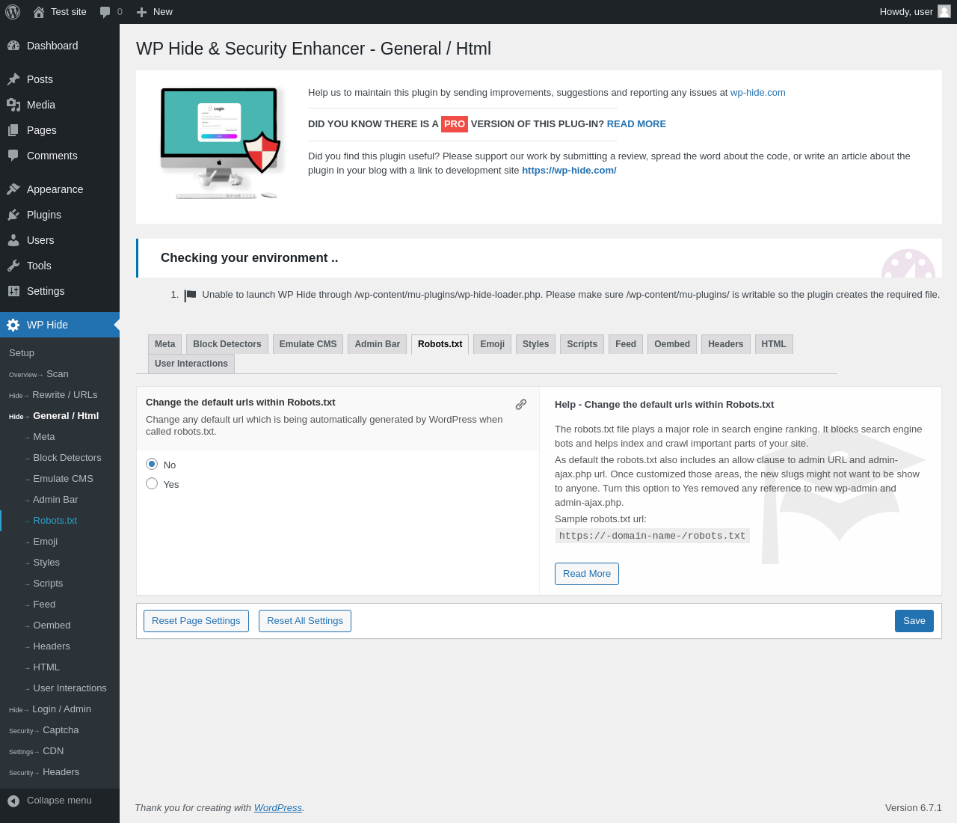Image resolution: width=957 pixels, height=823 pixels.
Task: Open the WordPress logo menu
Action: (13, 12)
